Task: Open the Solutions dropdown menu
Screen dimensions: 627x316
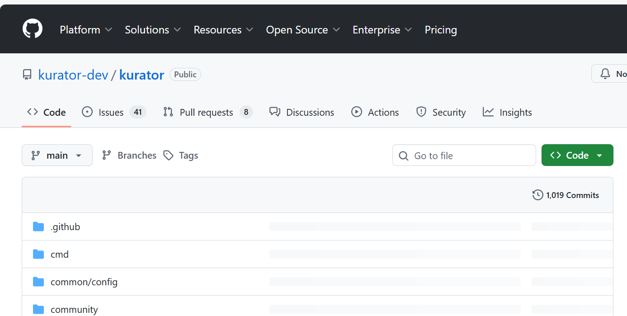Action: [x=153, y=30]
